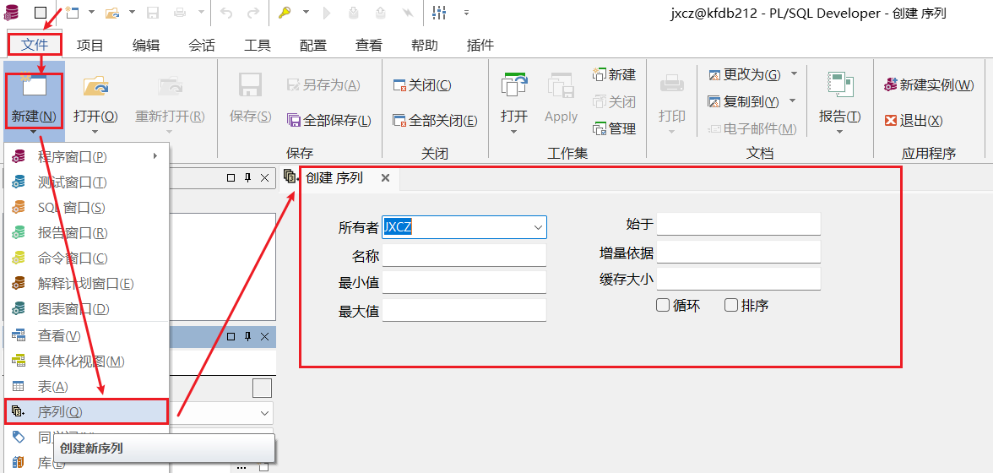The image size is (993, 473).
Task: Click the quick-access new window icon
Action: [72, 12]
